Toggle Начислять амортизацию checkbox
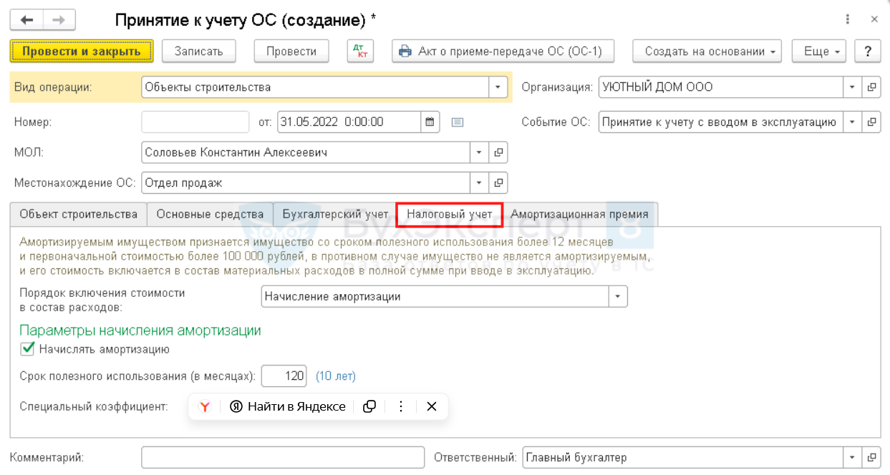The width and height of the screenshot is (890, 475). 28,349
